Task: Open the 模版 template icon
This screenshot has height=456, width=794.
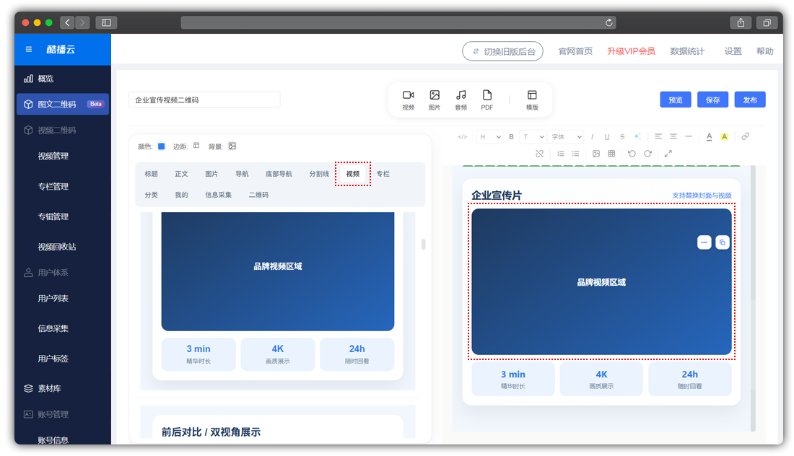Action: point(532,99)
